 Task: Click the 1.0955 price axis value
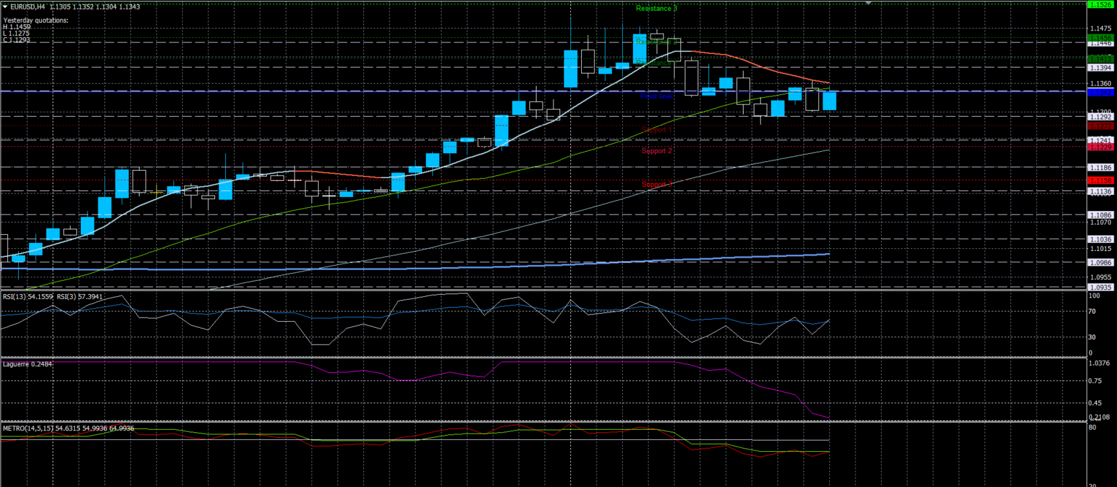pyautogui.click(x=1100, y=277)
